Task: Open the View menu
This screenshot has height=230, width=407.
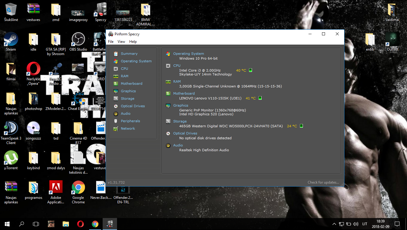Action: (121, 42)
